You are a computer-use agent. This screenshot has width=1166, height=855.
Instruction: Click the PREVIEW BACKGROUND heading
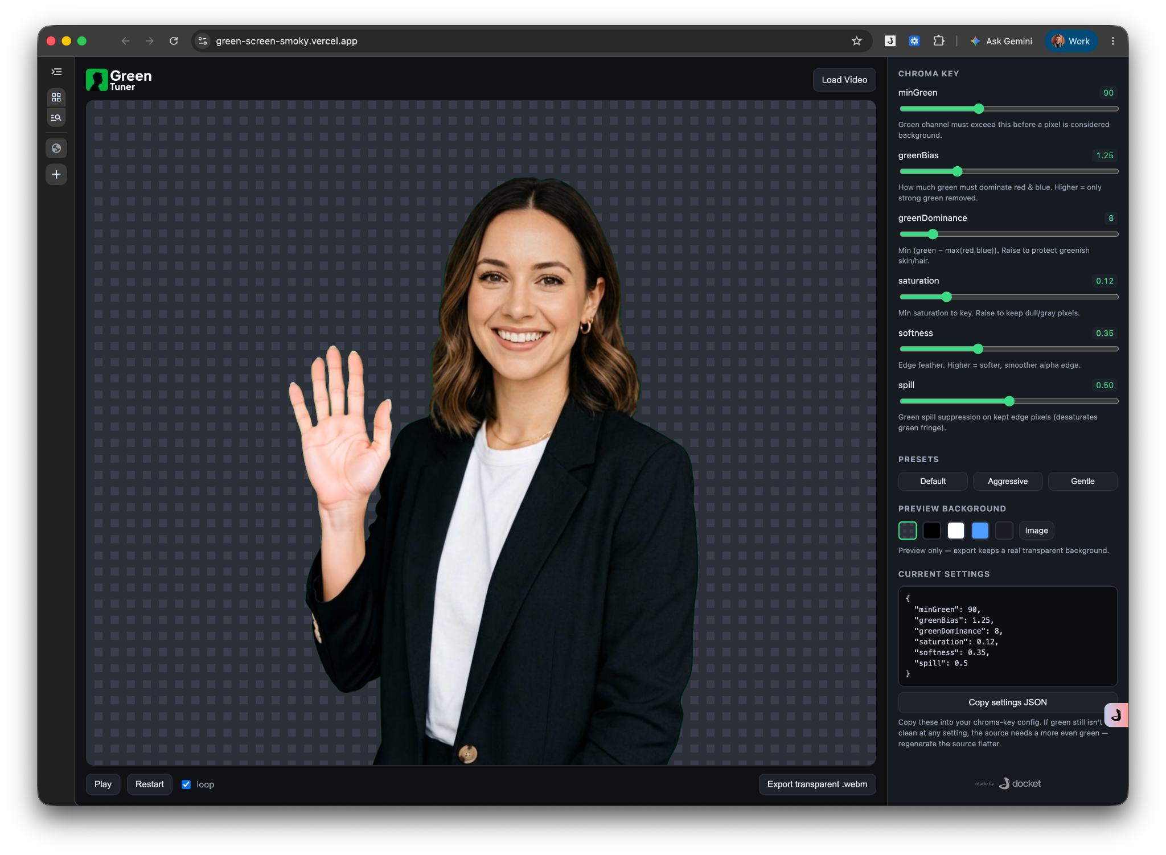(952, 508)
